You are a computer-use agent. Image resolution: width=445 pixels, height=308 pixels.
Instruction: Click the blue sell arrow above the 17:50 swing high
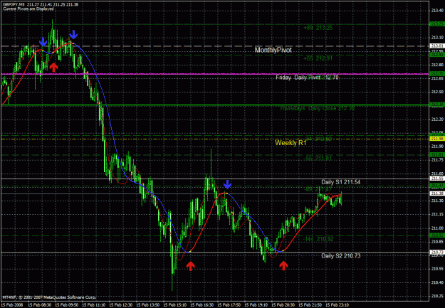227,184
